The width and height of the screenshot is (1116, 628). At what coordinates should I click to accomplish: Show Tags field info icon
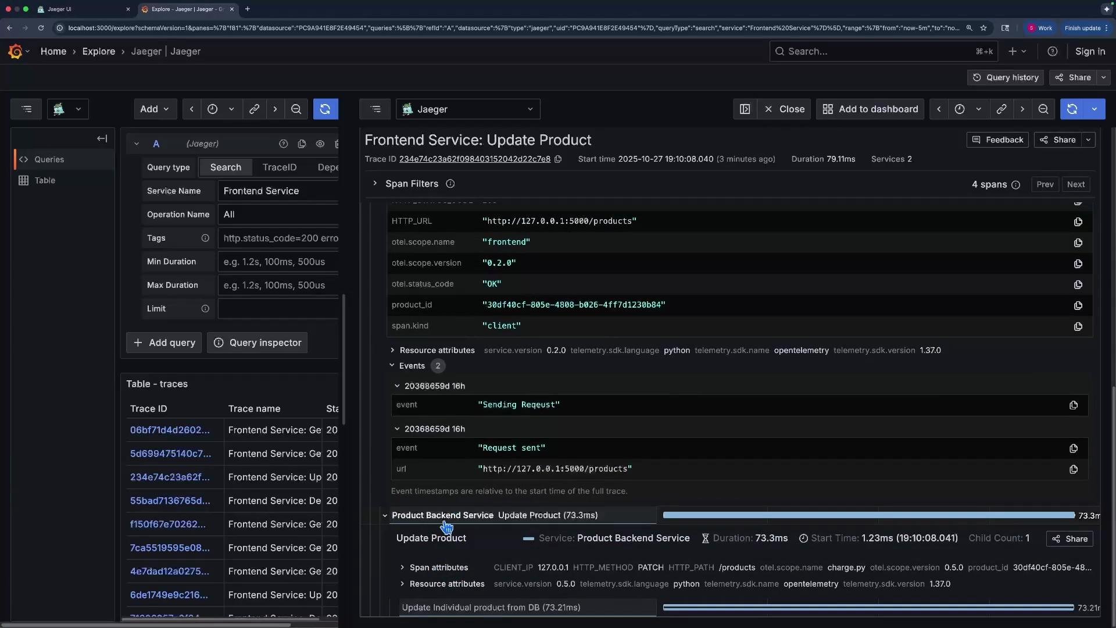point(205,238)
